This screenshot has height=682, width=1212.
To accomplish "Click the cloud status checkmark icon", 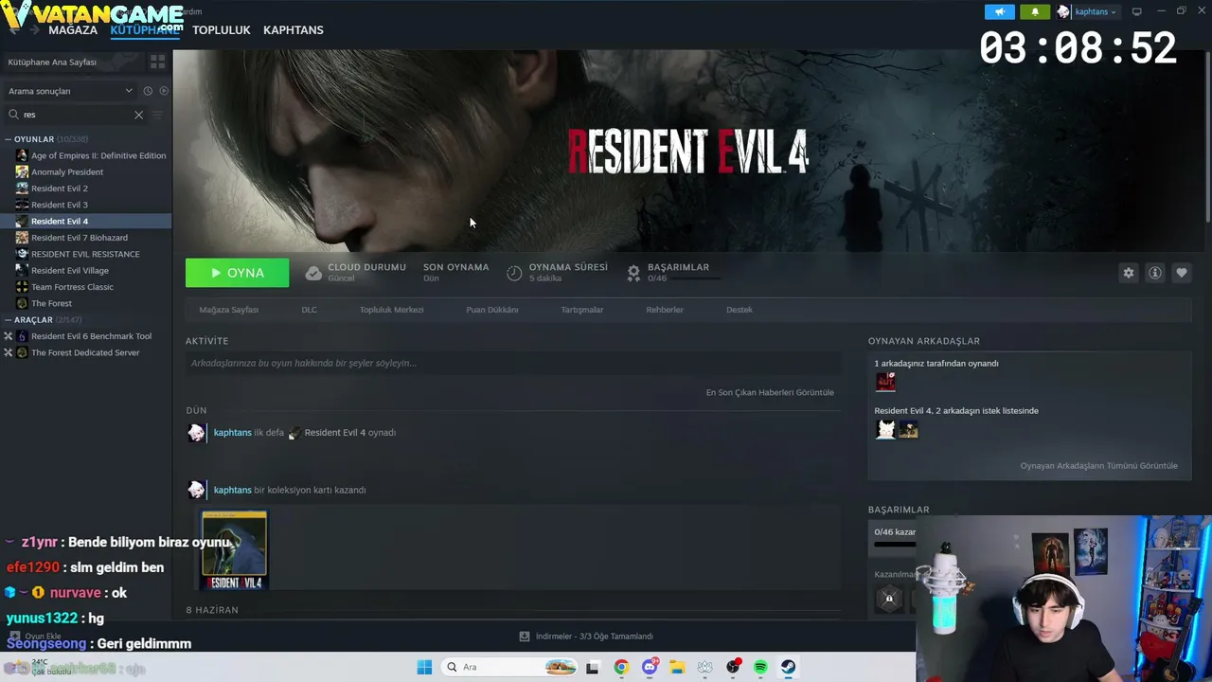I will [313, 273].
